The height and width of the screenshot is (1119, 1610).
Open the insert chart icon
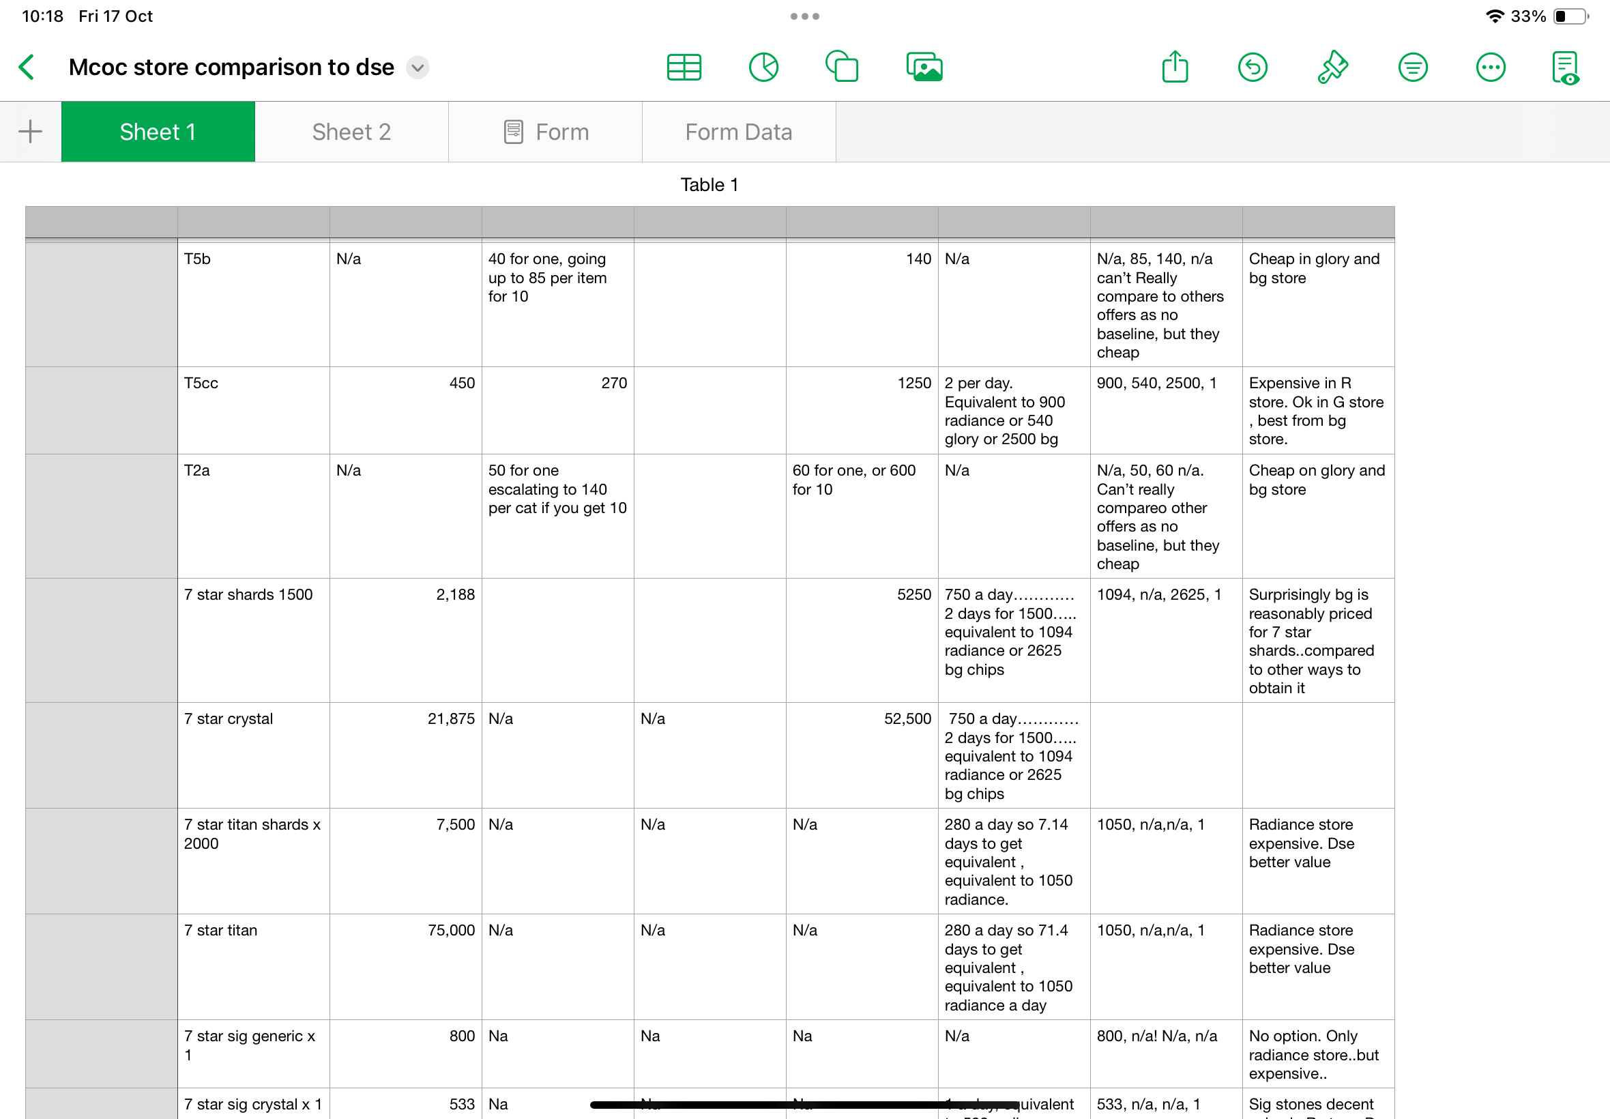763,68
